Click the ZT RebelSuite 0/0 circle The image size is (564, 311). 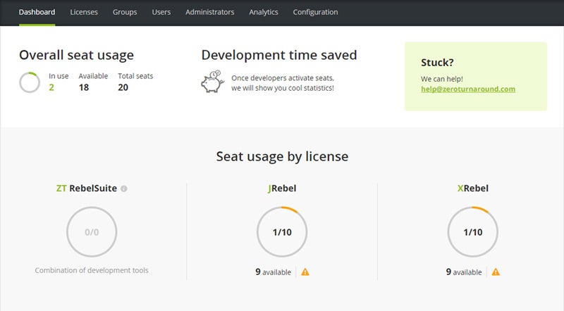(92, 231)
